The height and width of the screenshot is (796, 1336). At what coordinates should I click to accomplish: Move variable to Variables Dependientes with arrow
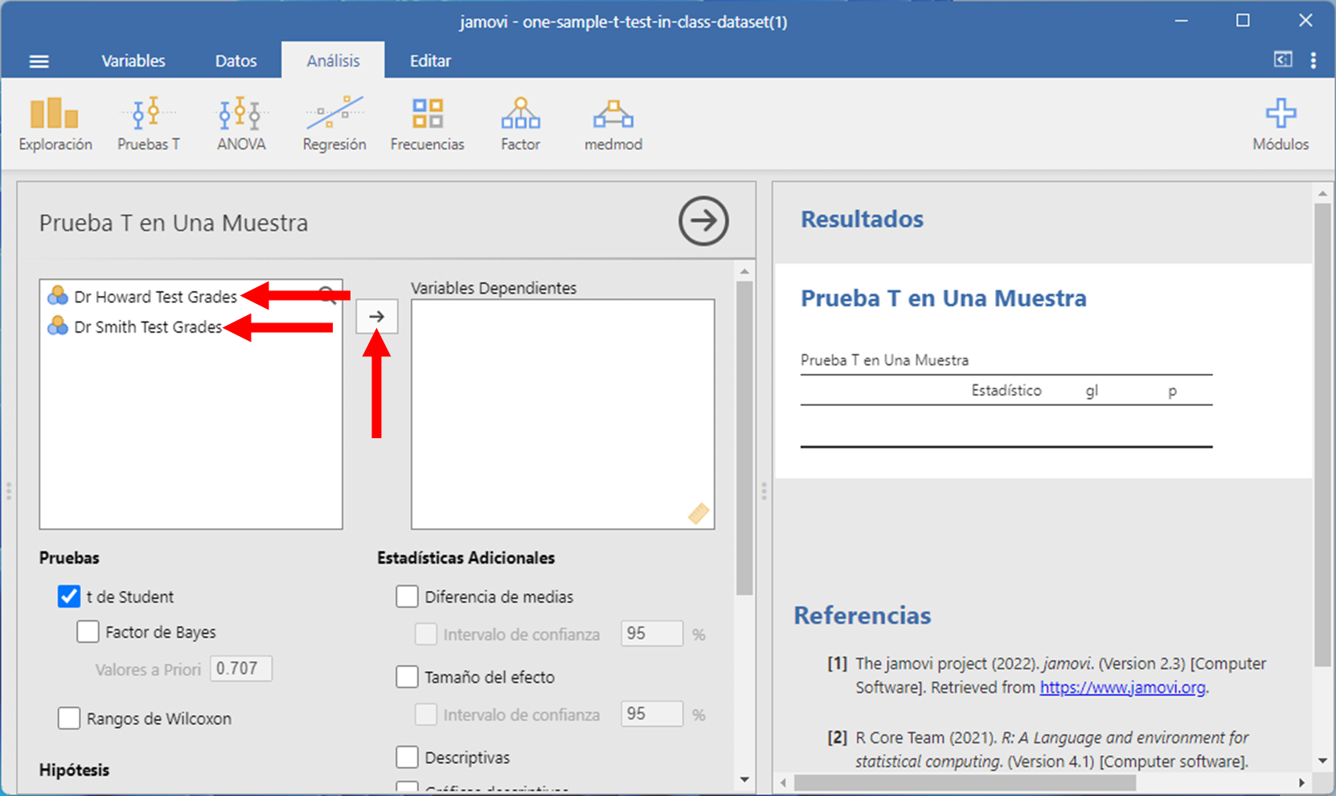point(377,317)
